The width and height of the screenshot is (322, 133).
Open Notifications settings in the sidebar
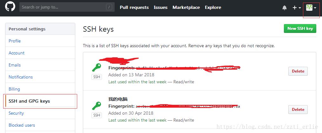21,77
